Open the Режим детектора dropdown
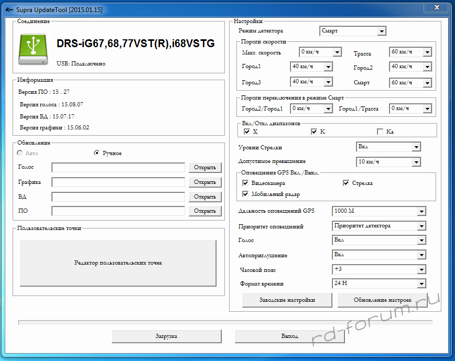This screenshot has width=455, height=361. coord(353,31)
